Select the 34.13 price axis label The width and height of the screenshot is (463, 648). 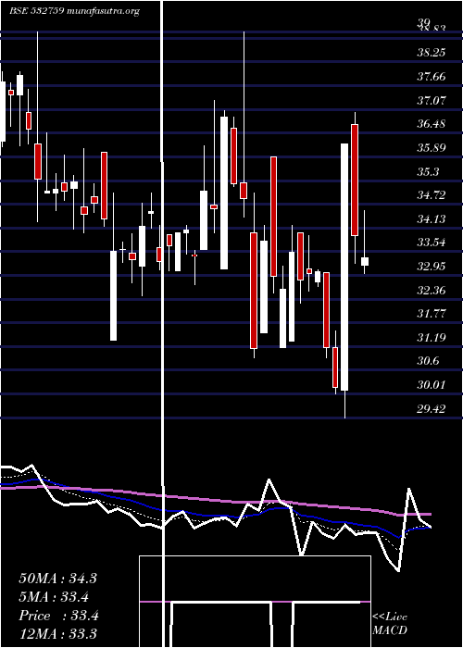[432, 219]
